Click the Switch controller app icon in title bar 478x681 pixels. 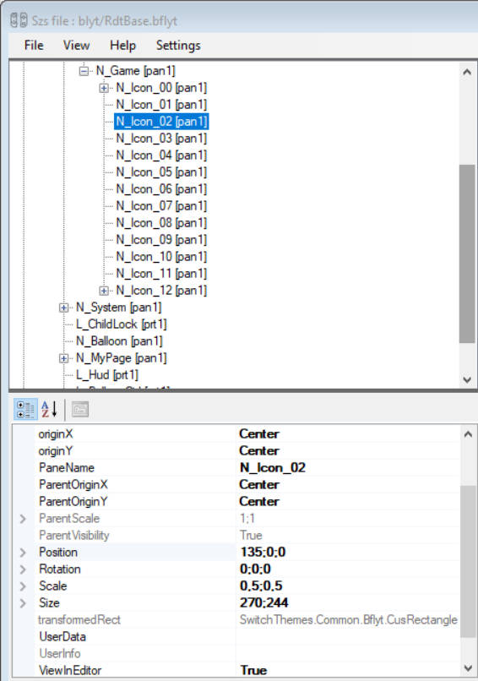pyautogui.click(x=19, y=20)
